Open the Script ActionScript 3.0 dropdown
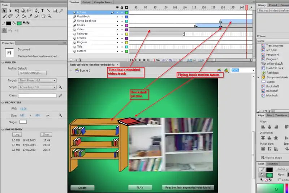This screenshot has width=289, height=193. 54,87
